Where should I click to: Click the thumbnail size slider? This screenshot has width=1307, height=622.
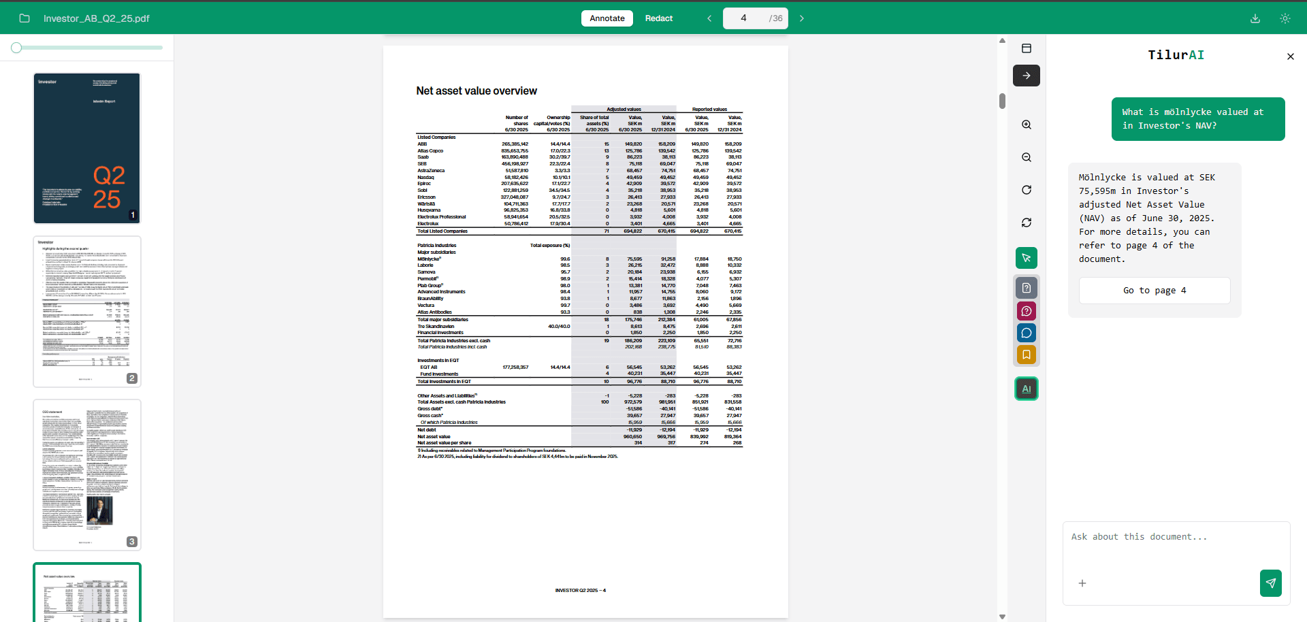pos(87,48)
